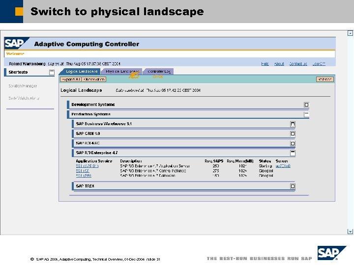Open the Contact us link

click(298, 64)
